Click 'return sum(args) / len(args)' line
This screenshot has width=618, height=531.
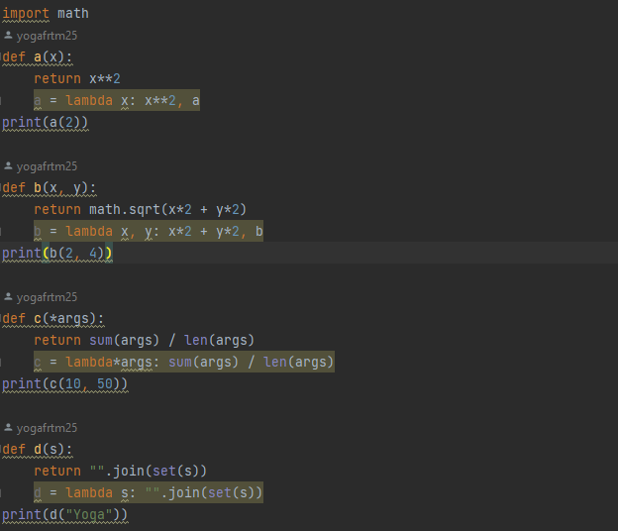[x=145, y=340]
